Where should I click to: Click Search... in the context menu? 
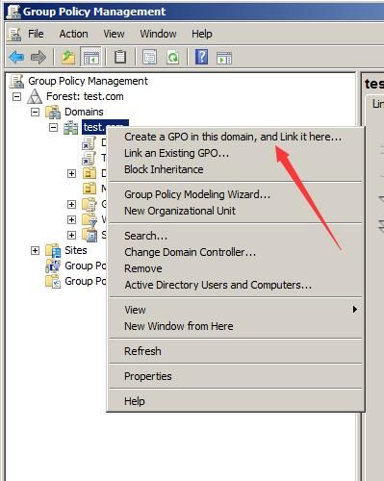click(236, 236)
